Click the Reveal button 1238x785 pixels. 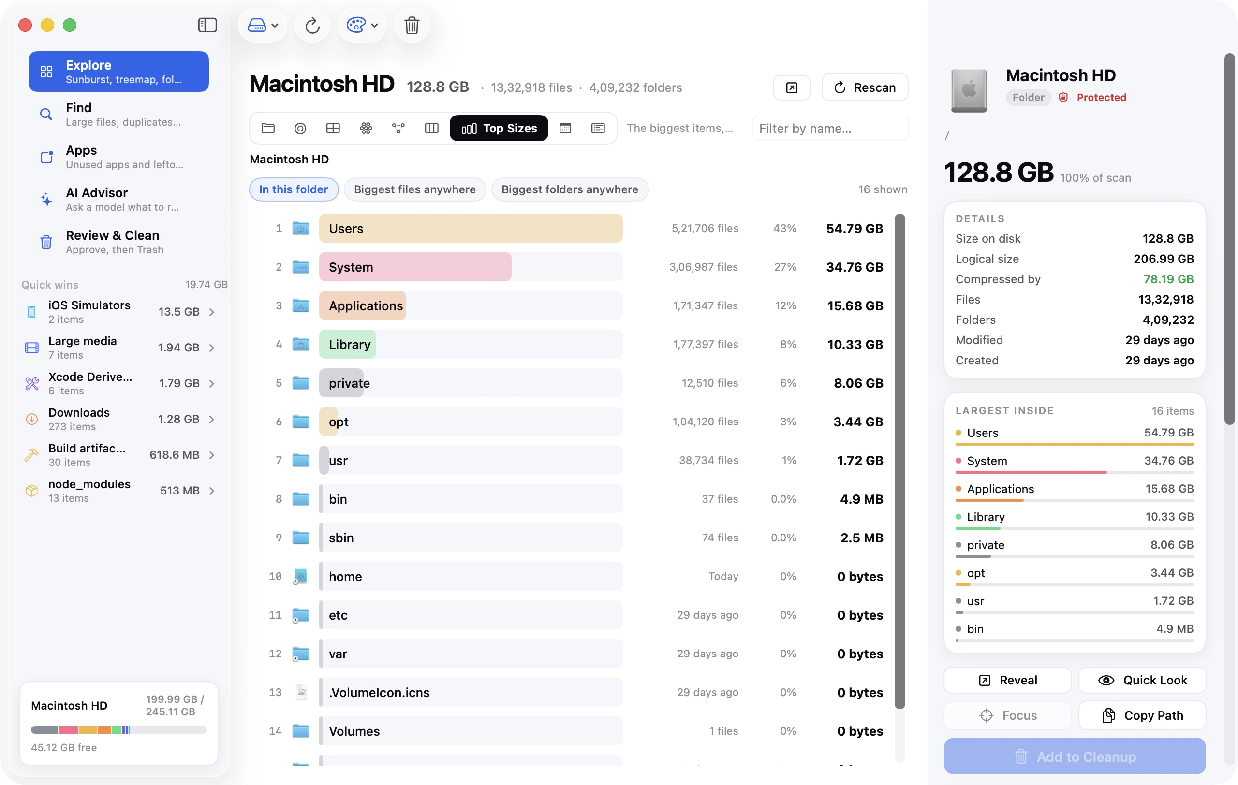[1008, 680]
